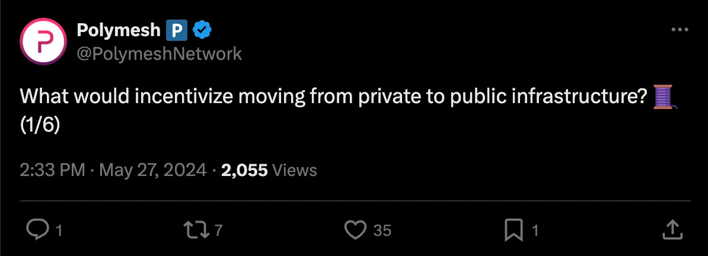The width and height of the screenshot is (708, 256).
Task: Click the bookmark count of 1
Action: click(535, 231)
